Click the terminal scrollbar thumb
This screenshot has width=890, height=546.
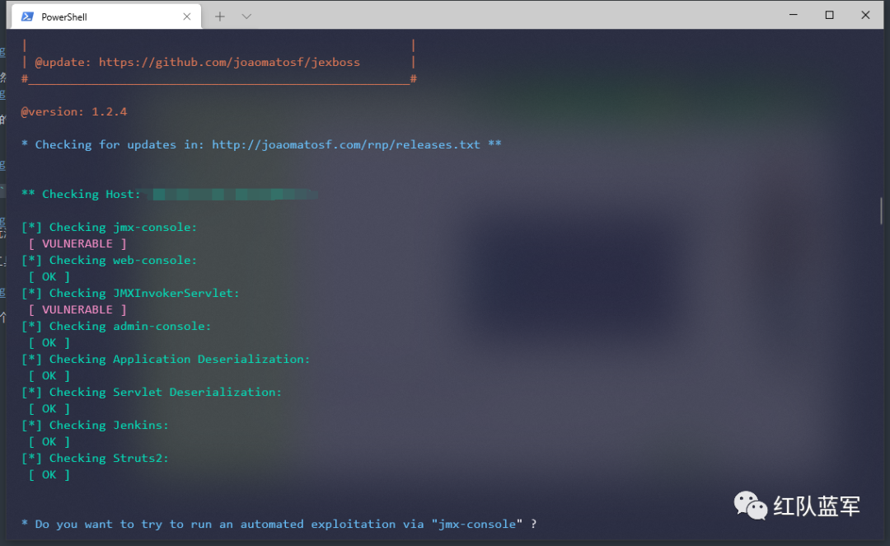[881, 211]
